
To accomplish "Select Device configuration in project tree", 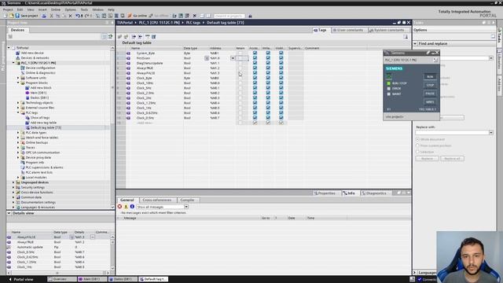I will (x=40, y=68).
